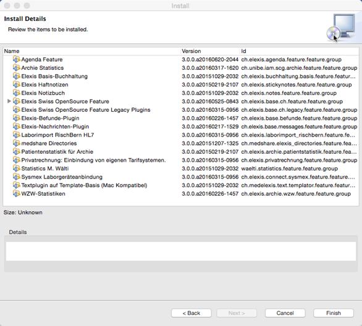The height and width of the screenshot is (326, 362).
Task: Expand the Elexis Swiss OpenSource Feature row
Action: [x=9, y=101]
